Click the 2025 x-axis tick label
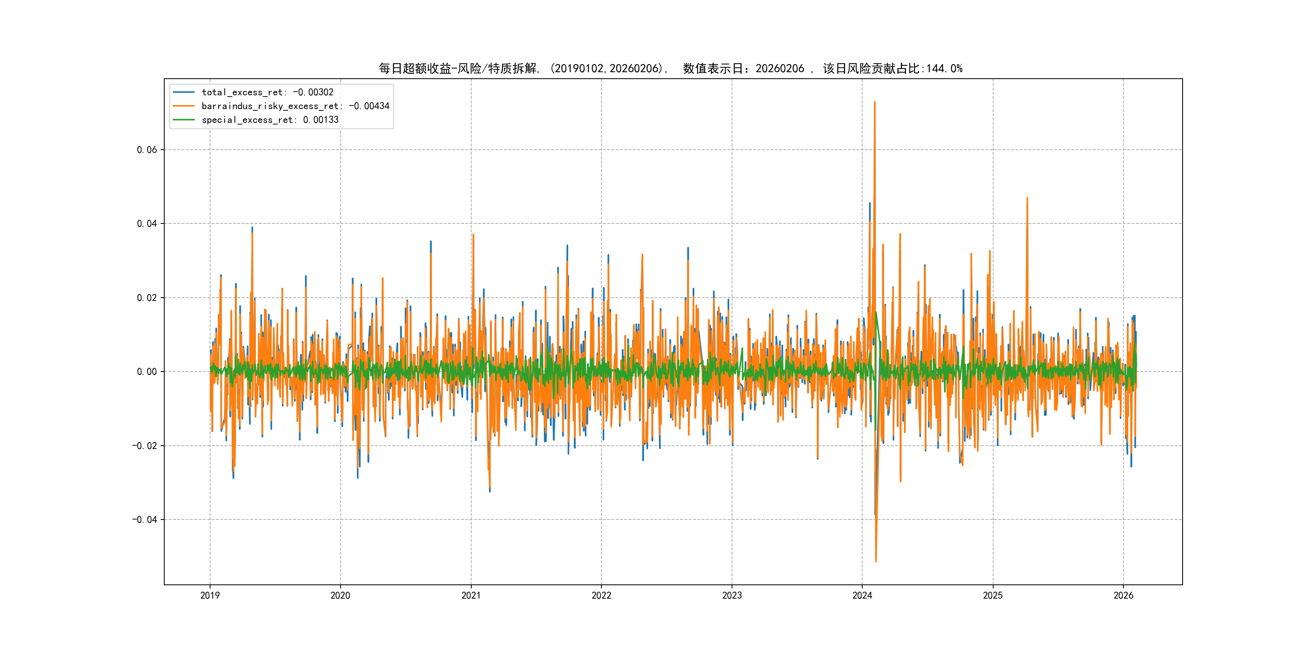Image resolution: width=1314 pixels, height=657 pixels. (993, 595)
